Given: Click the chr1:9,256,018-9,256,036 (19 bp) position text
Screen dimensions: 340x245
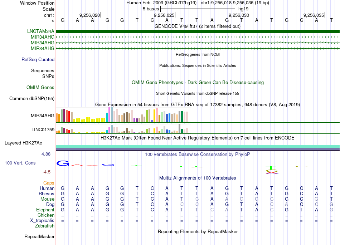Looking at the screenshot, I should coord(235,3).
